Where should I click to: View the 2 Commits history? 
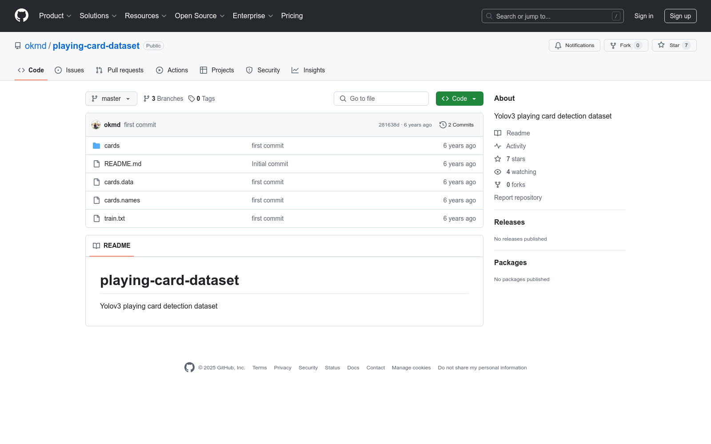(x=456, y=125)
